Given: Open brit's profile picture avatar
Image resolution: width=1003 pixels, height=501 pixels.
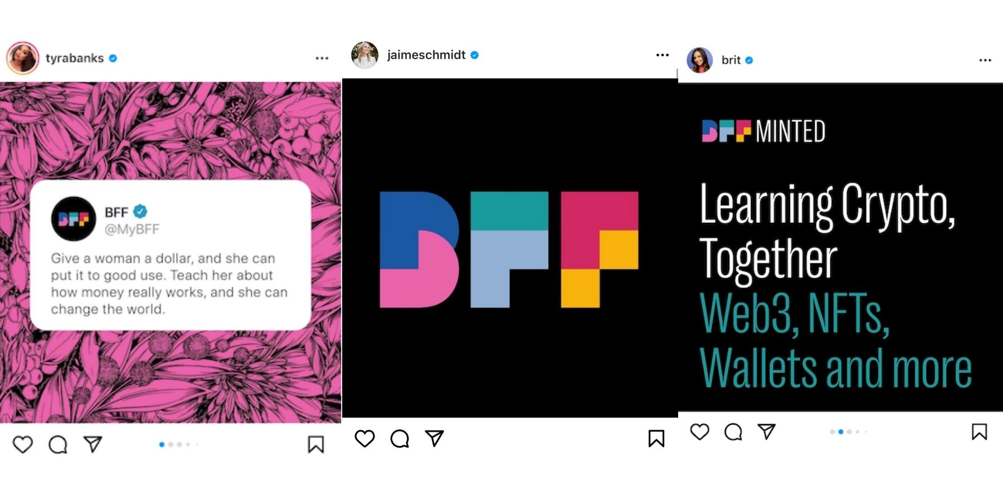Looking at the screenshot, I should (x=700, y=60).
